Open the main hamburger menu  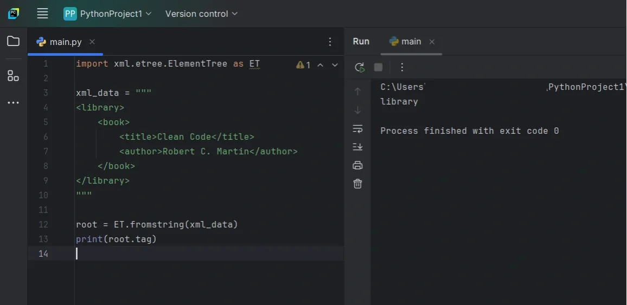[42, 14]
